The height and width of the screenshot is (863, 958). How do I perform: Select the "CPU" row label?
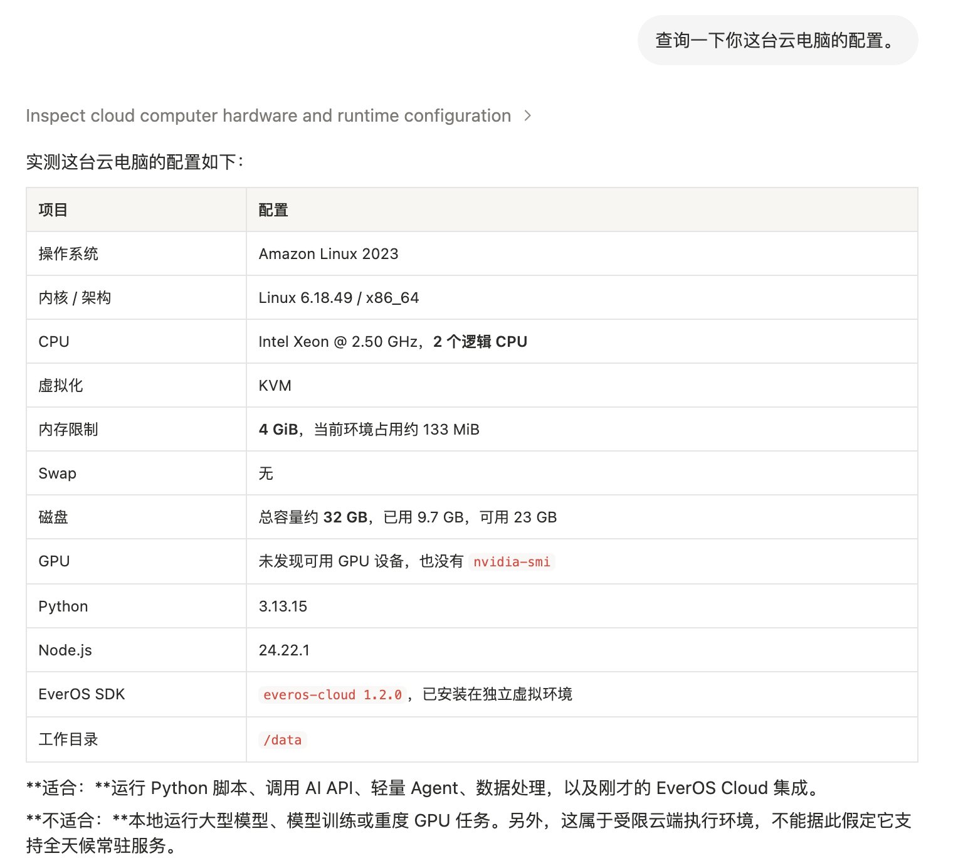point(54,341)
